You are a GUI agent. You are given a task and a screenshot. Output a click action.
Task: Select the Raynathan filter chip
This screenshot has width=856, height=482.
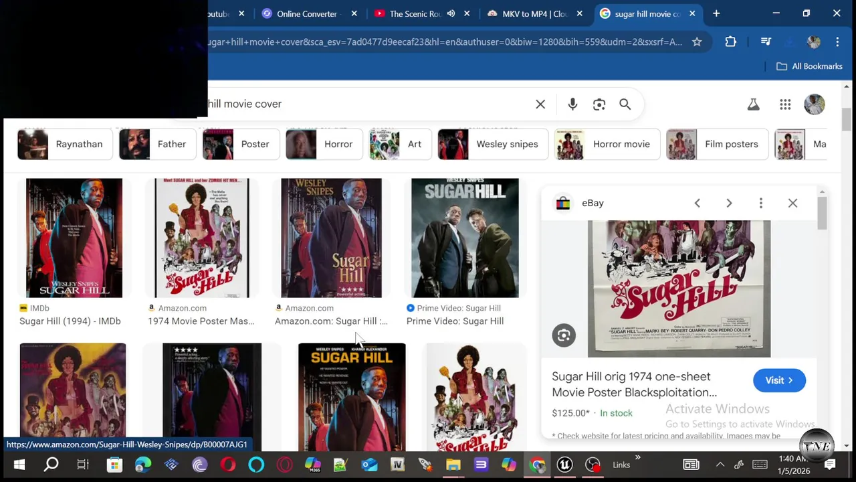click(64, 144)
